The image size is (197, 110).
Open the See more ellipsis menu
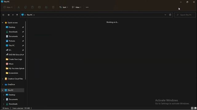87,7
